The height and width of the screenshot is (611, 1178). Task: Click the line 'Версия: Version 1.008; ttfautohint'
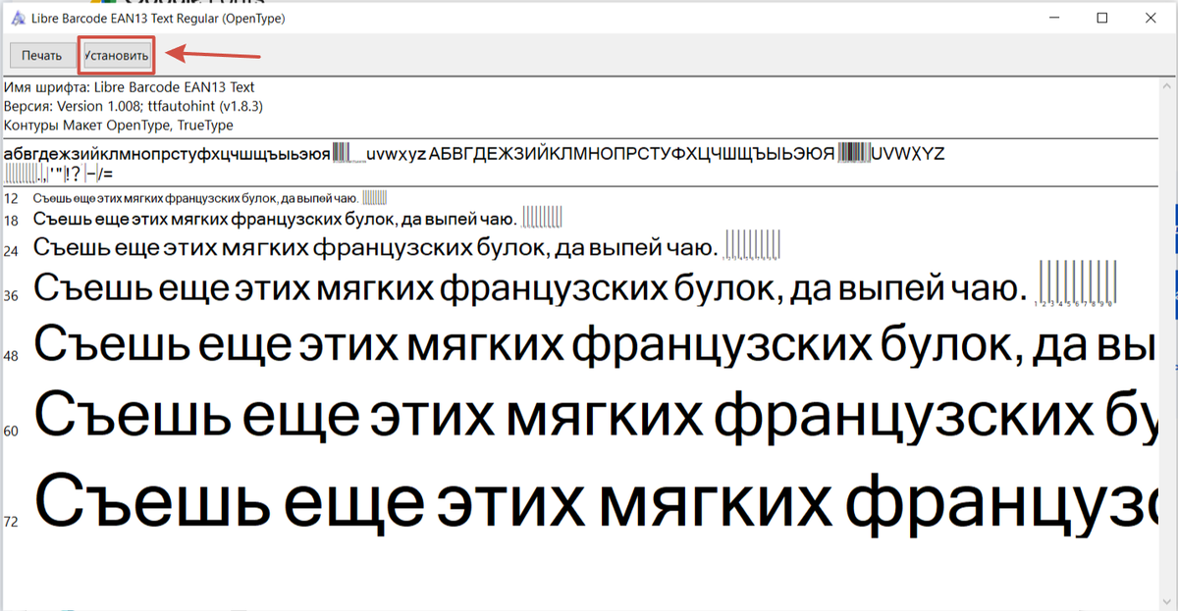pyautogui.click(x=134, y=107)
